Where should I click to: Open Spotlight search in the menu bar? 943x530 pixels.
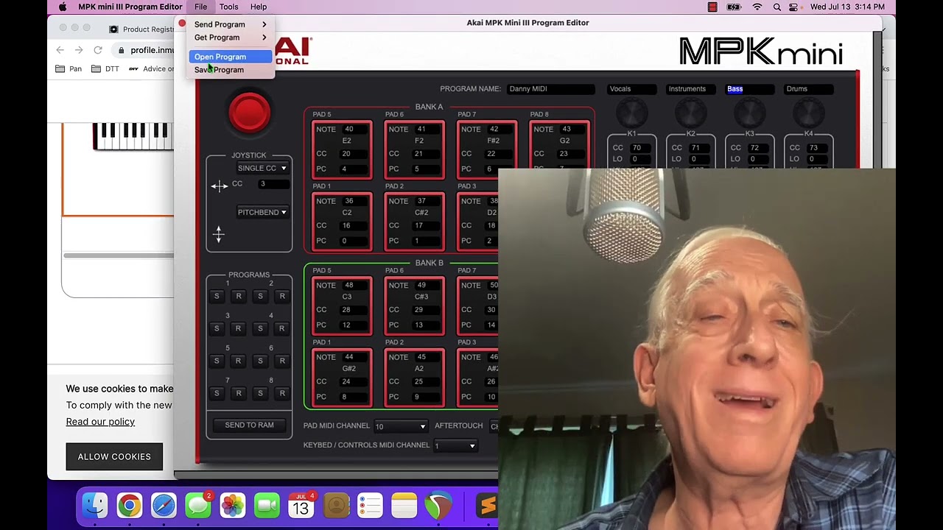pos(777,7)
